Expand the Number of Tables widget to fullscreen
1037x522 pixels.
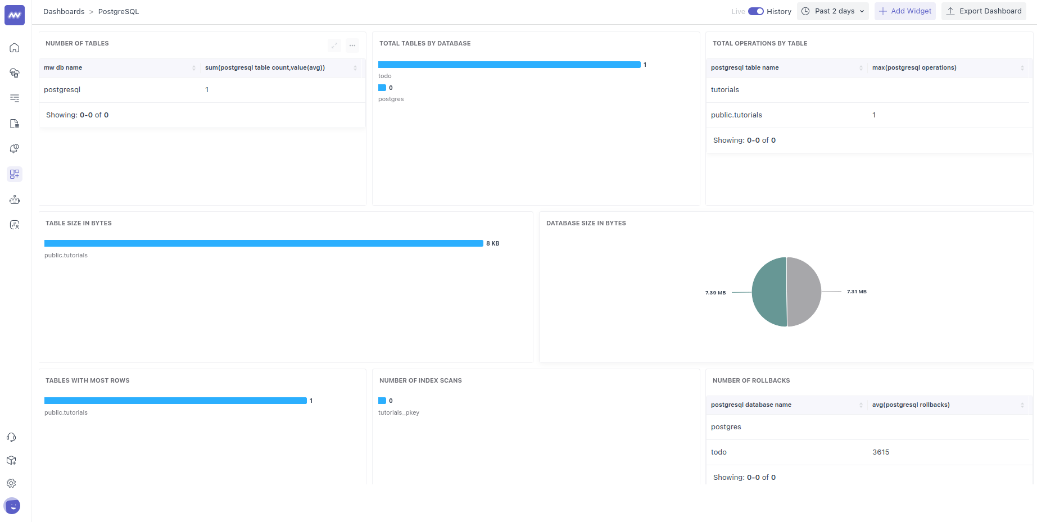334,46
